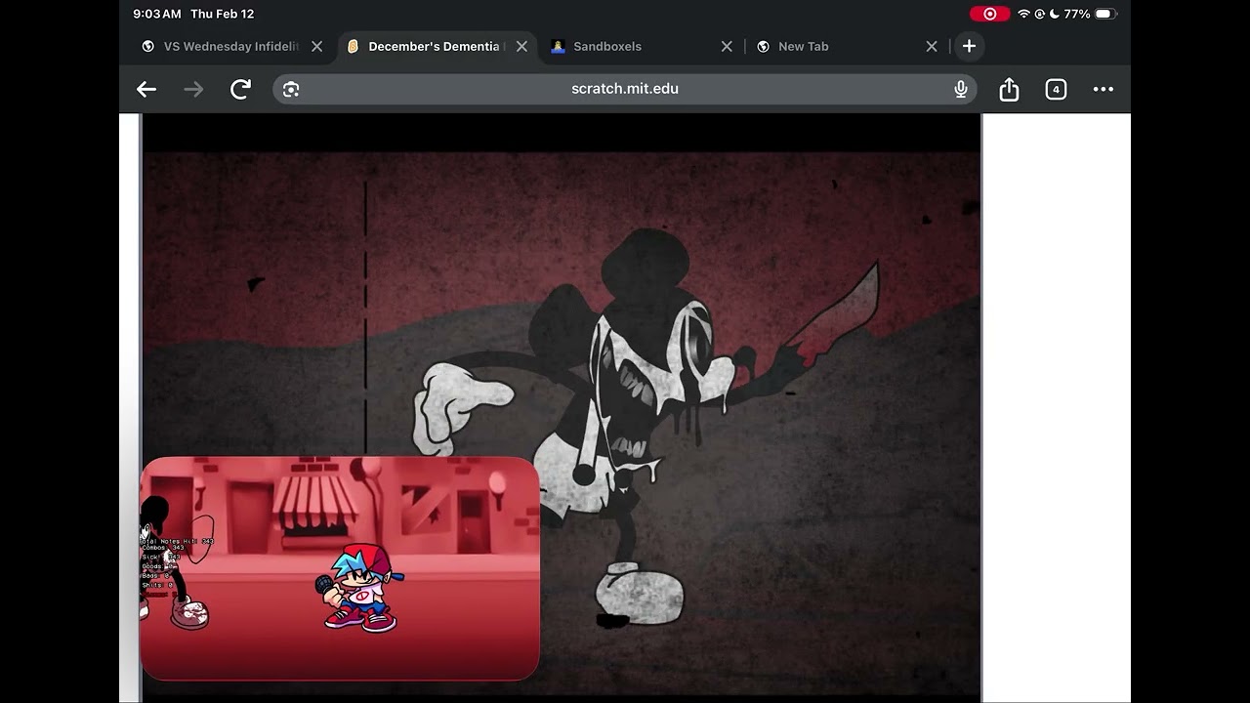Focus the scratch.mit.edu address bar
This screenshot has width=1250, height=703.
click(x=625, y=89)
